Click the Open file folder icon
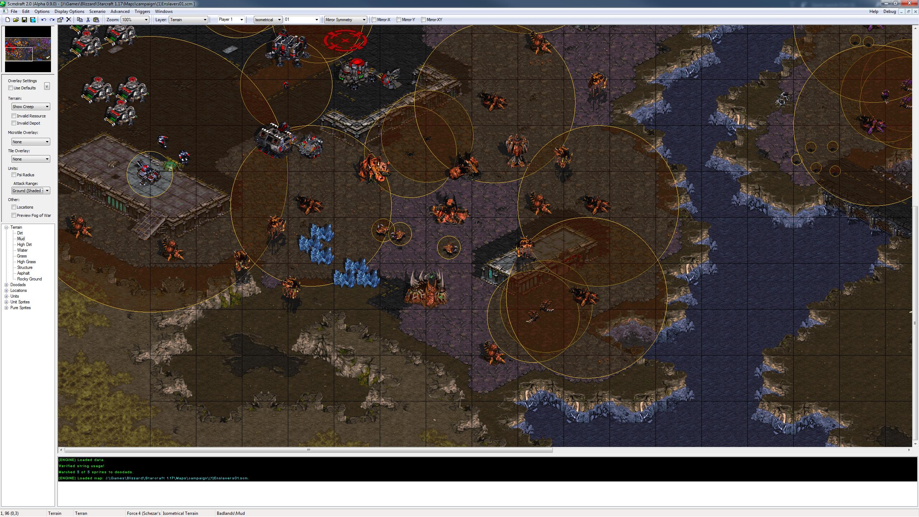This screenshot has width=919, height=517. click(16, 20)
